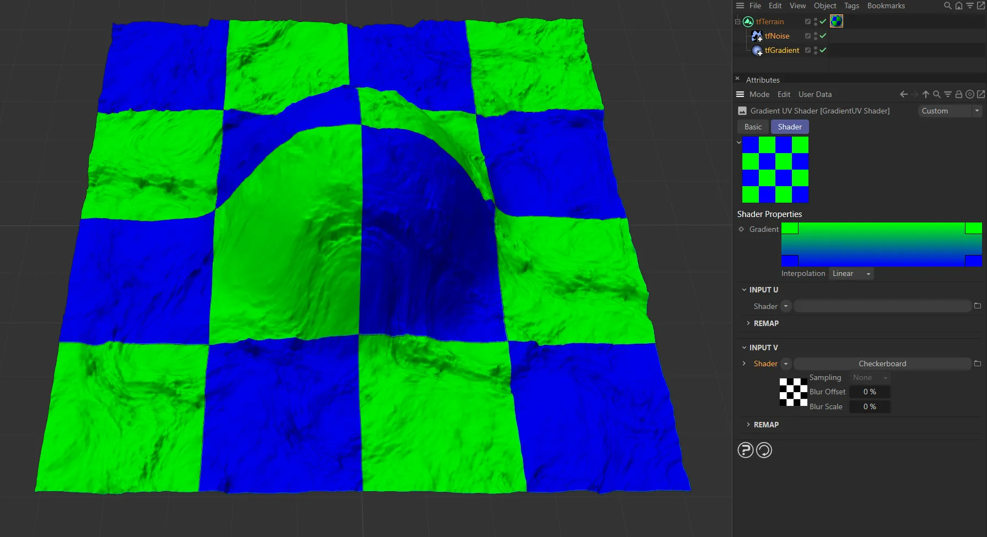Open search in Object Manager header
This screenshot has width=987, height=537.
947,6
